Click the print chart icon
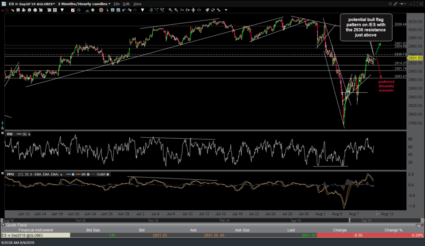This screenshot has width=425, height=246. pos(23,10)
